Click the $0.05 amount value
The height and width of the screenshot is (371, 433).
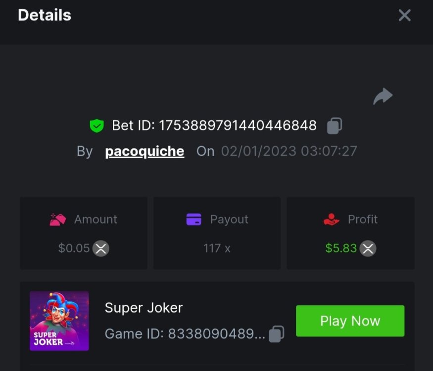[x=74, y=248]
